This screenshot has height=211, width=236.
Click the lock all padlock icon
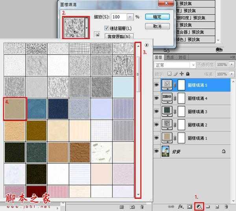pos(187,74)
